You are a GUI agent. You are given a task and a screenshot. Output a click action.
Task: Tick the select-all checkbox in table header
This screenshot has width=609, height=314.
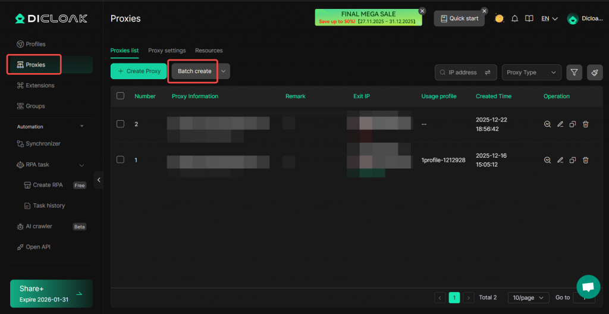pos(121,96)
